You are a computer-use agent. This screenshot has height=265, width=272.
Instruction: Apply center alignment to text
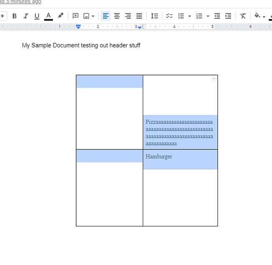point(117,16)
